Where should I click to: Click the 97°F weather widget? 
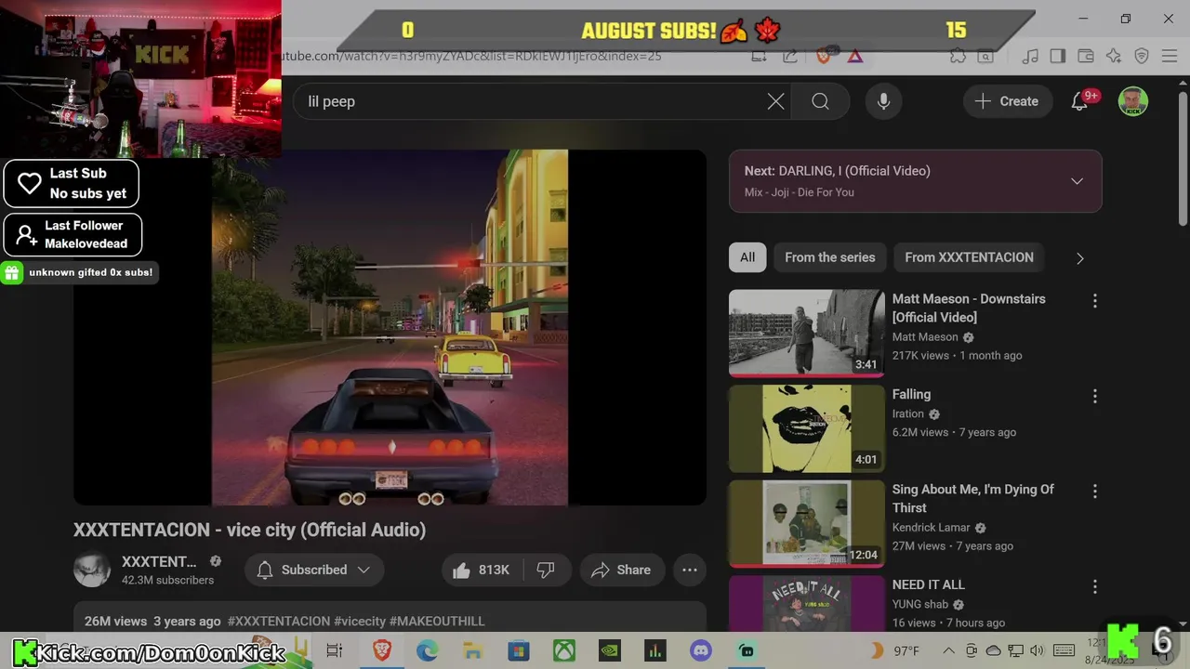(896, 650)
